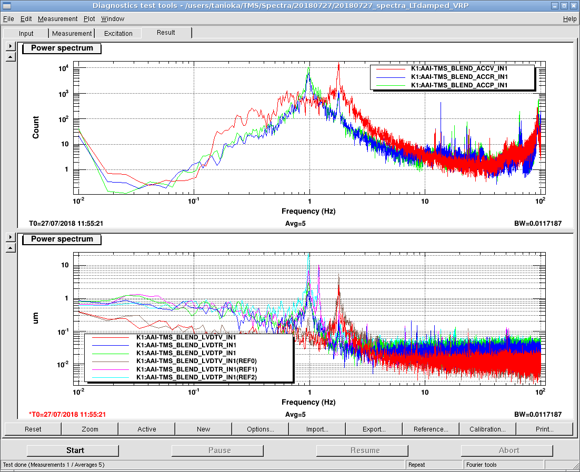Click the Zoom button in the plot toolbar
This screenshot has height=472, width=580.
[90, 429]
